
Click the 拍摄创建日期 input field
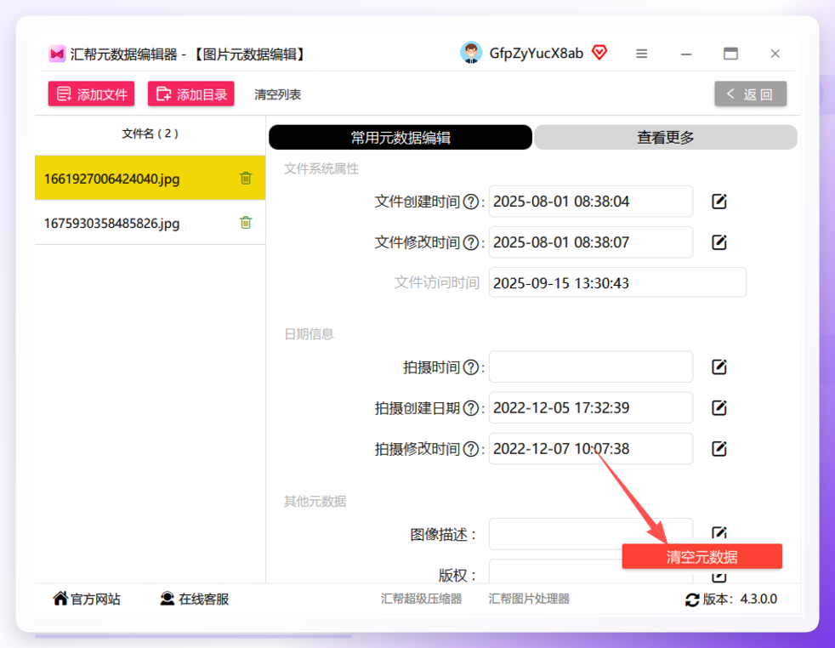591,408
